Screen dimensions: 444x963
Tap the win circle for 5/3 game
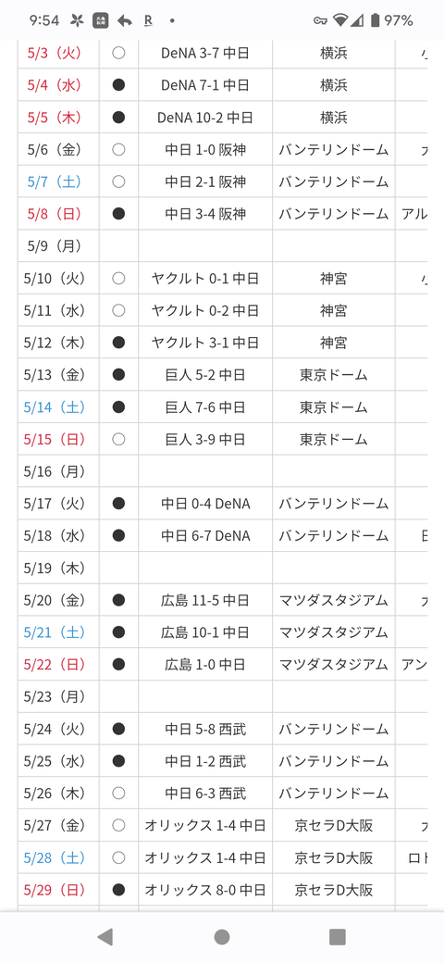tap(119, 53)
